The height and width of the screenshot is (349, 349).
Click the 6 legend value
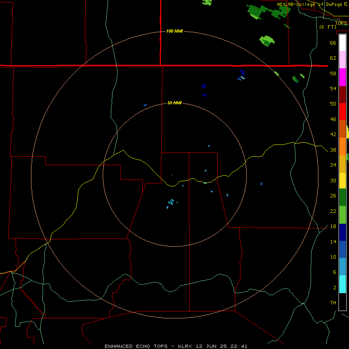tap(334, 272)
